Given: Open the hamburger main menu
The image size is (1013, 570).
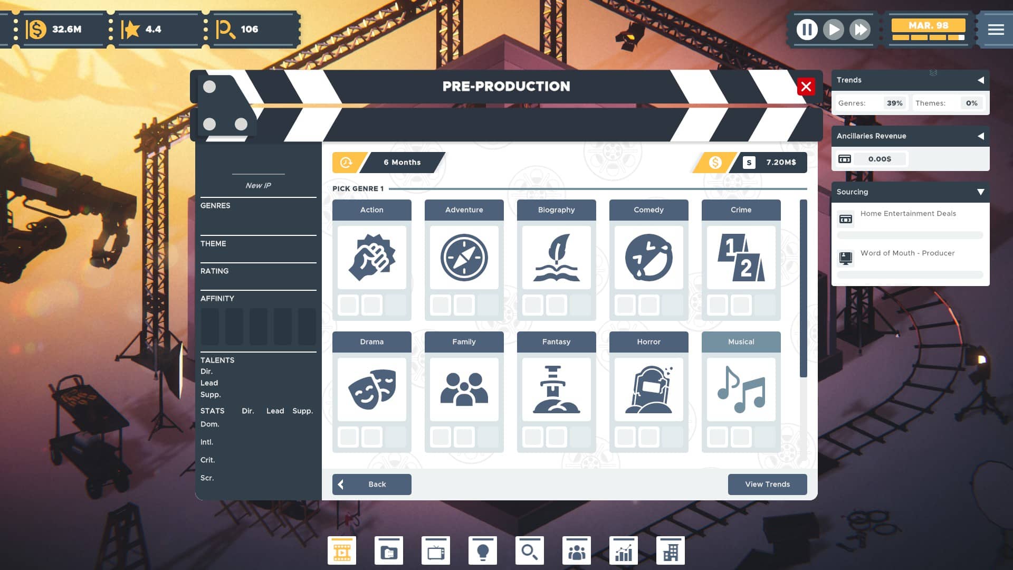Looking at the screenshot, I should [996, 30].
